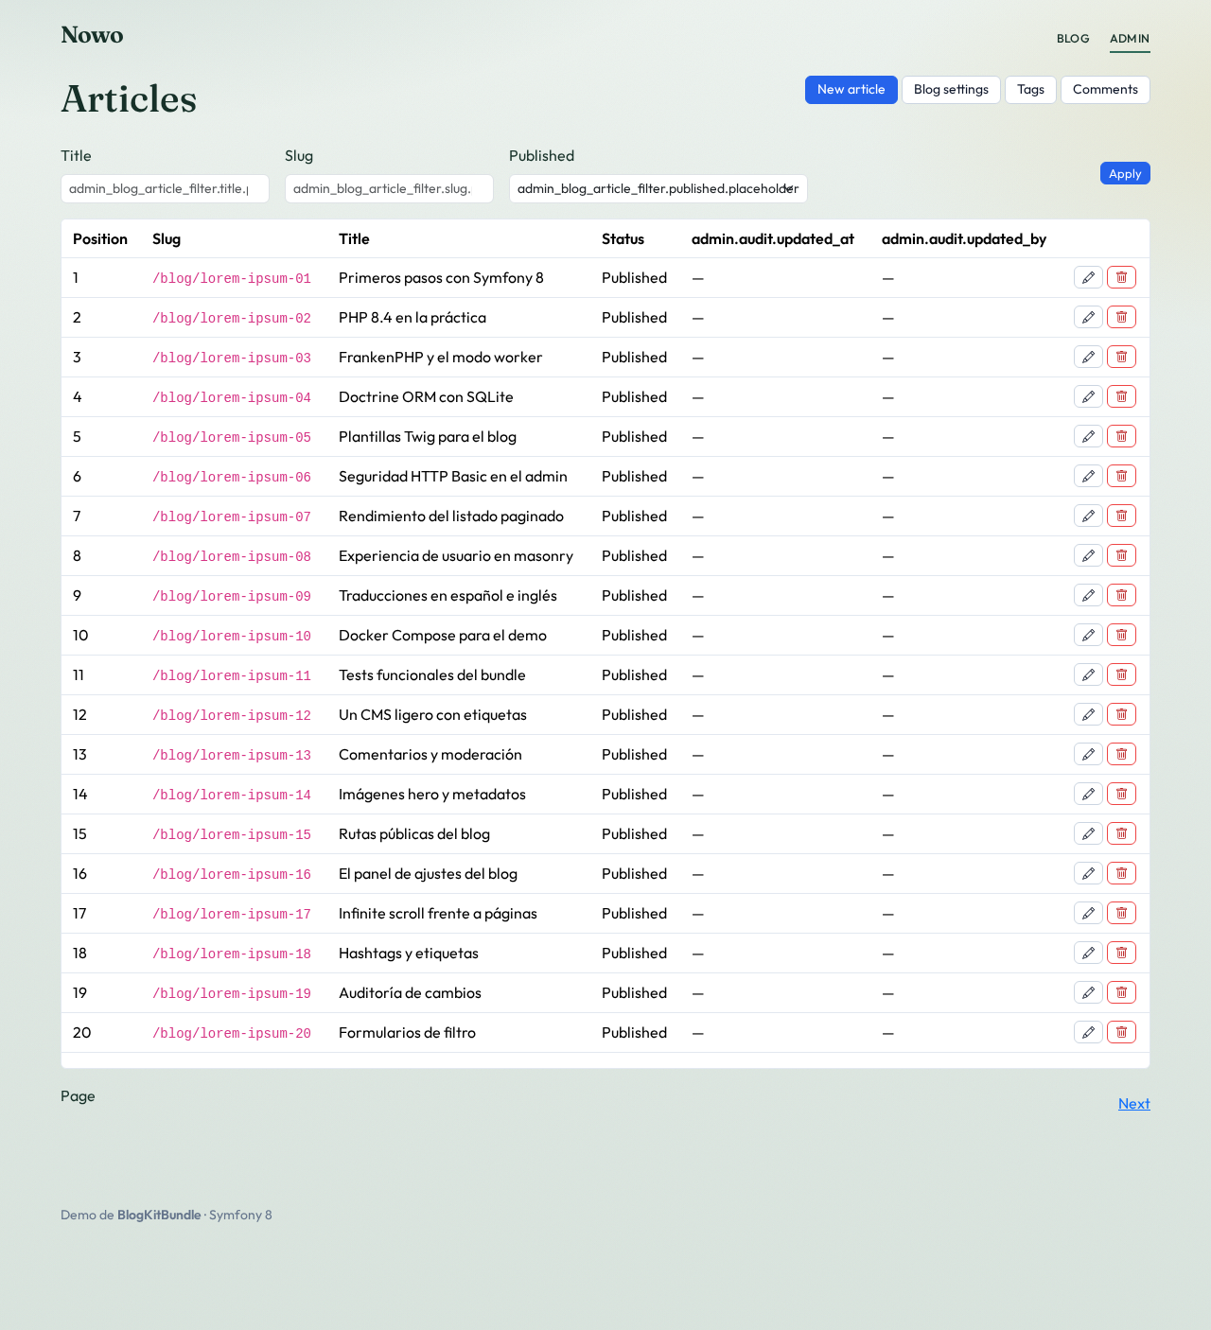Screen dimensions: 1211x1330
Task: Delete 'Rendimiento del listado paginado'
Action: [x=1121, y=516]
